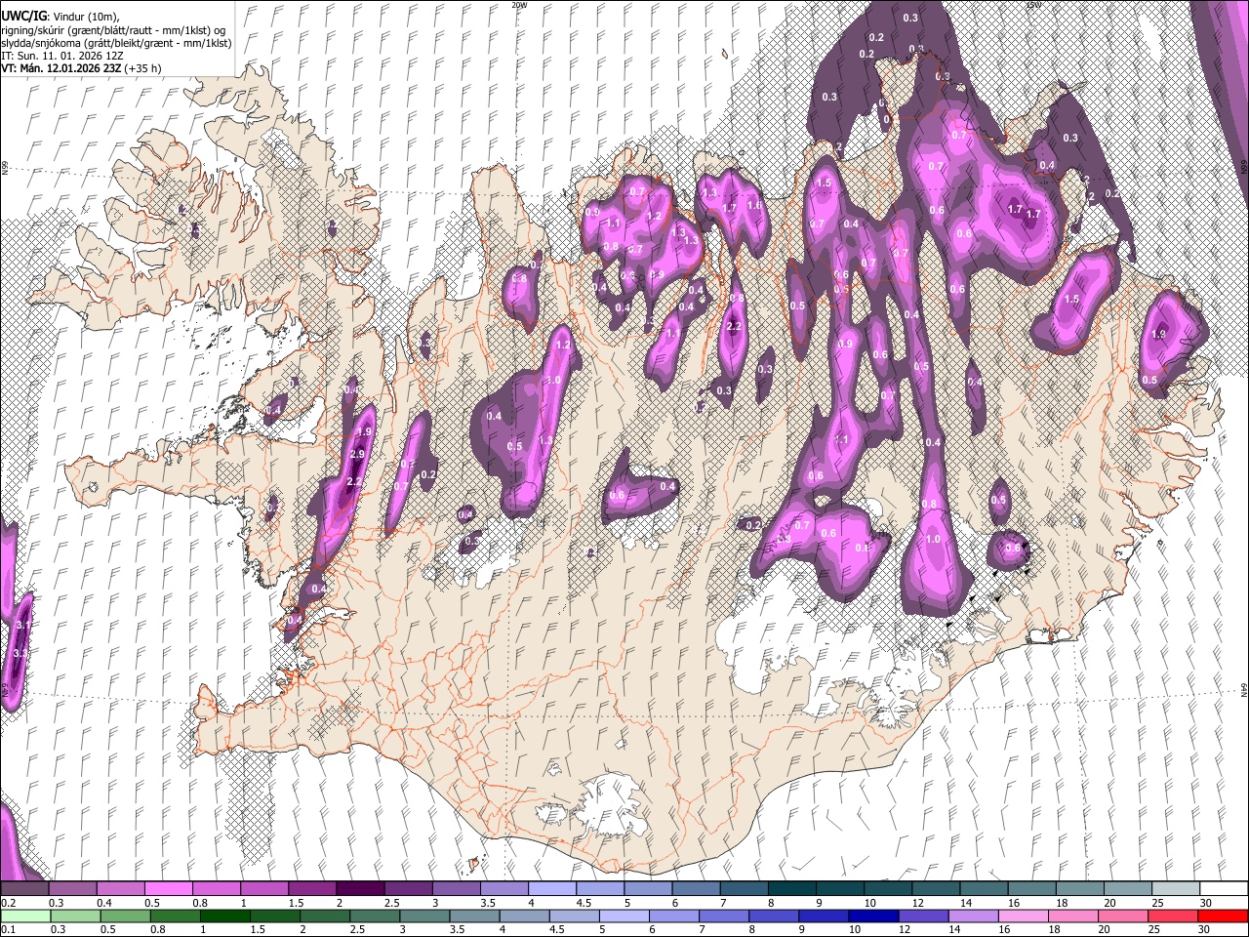
Task: Click the pale green 0.1–0.3 rain swatch
Action: coord(25,916)
